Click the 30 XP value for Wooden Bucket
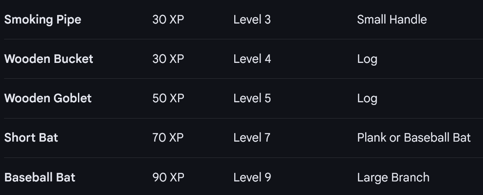Screen dimensions: 483x195 (x=168, y=59)
